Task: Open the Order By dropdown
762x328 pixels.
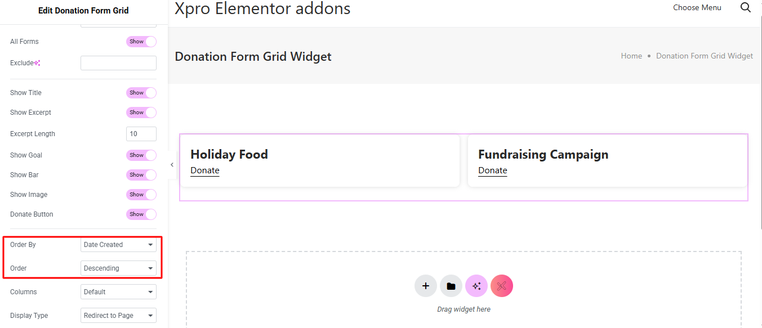Action: [118, 245]
